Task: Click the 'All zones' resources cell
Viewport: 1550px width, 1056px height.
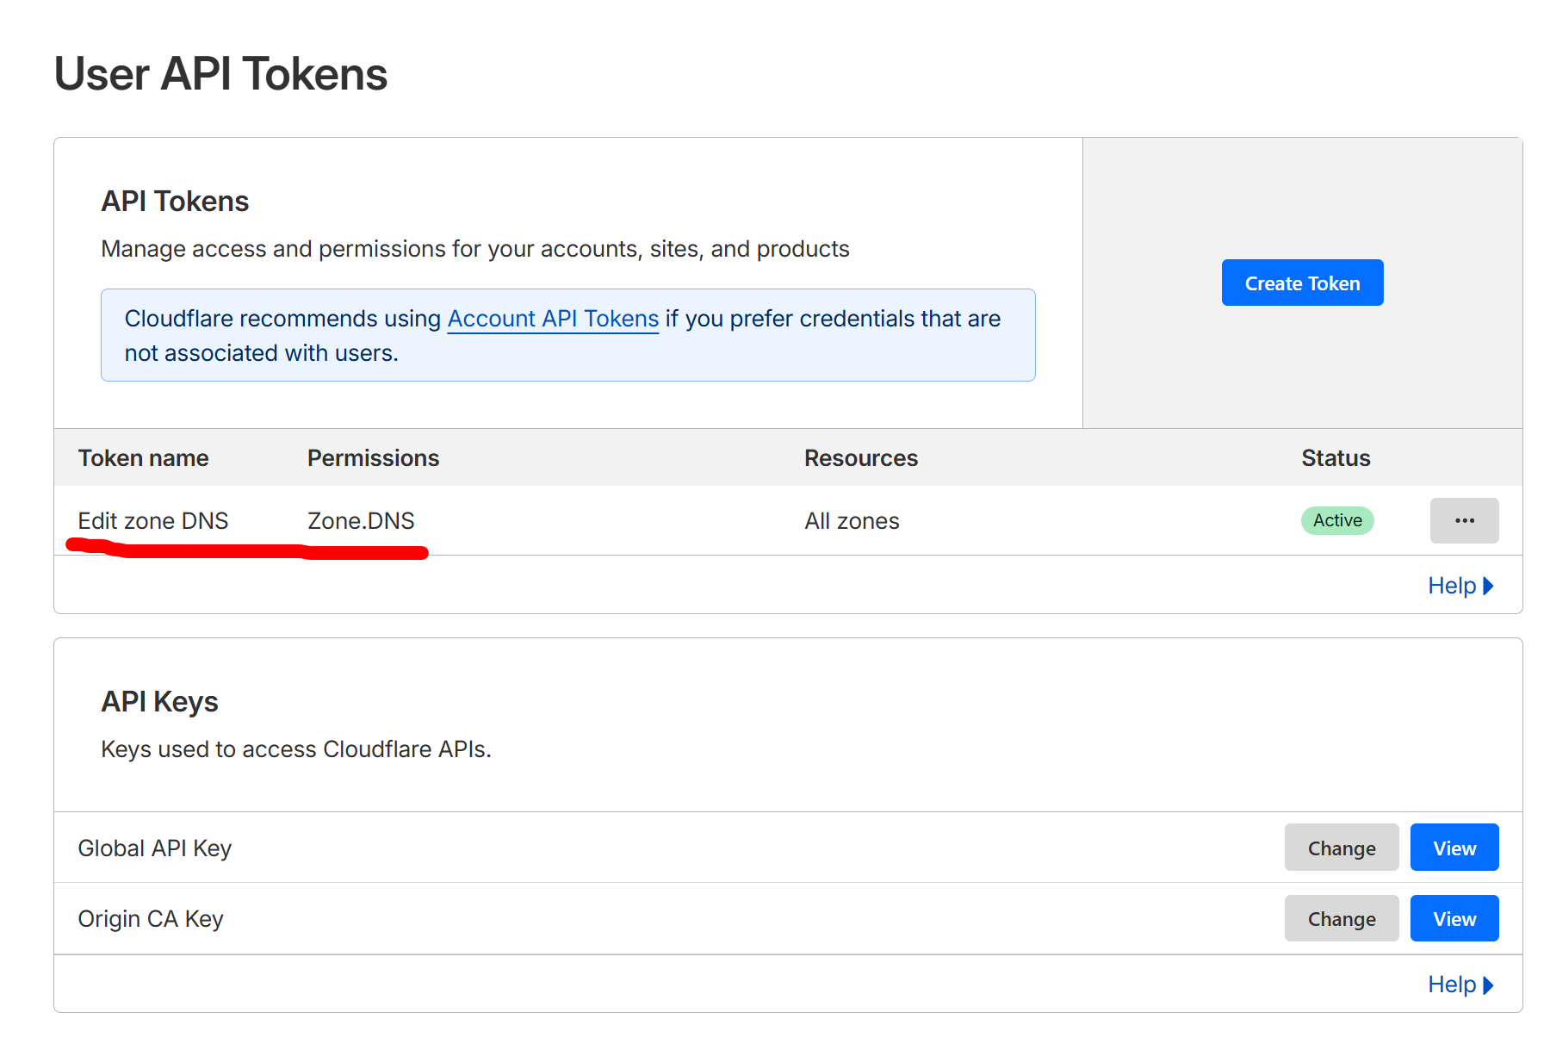Action: pyautogui.click(x=852, y=521)
